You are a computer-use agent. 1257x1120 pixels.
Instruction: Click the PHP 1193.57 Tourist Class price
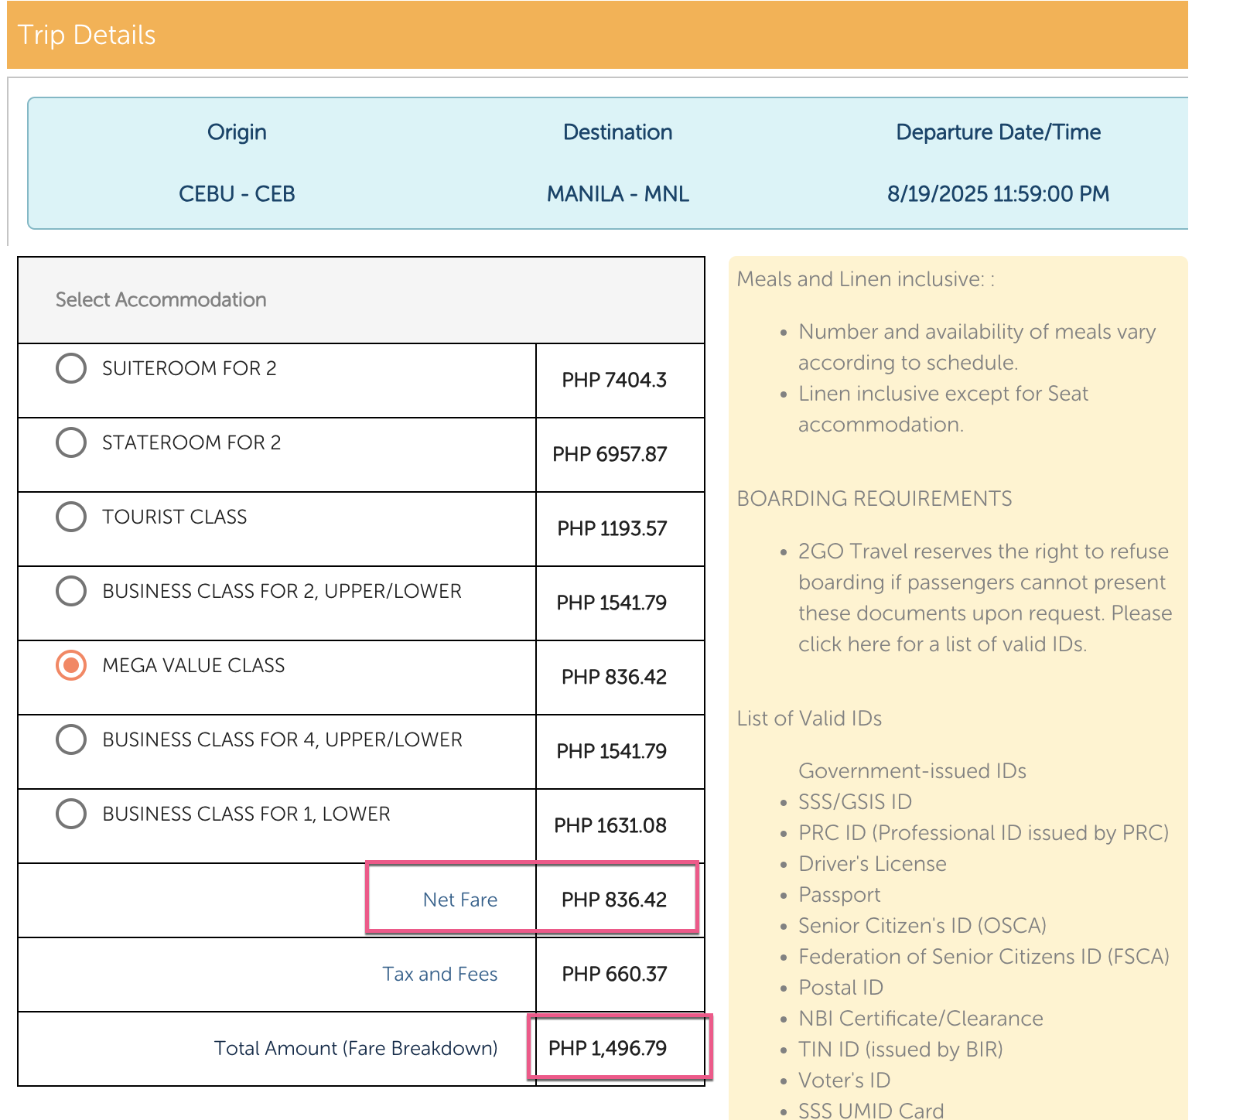click(612, 528)
